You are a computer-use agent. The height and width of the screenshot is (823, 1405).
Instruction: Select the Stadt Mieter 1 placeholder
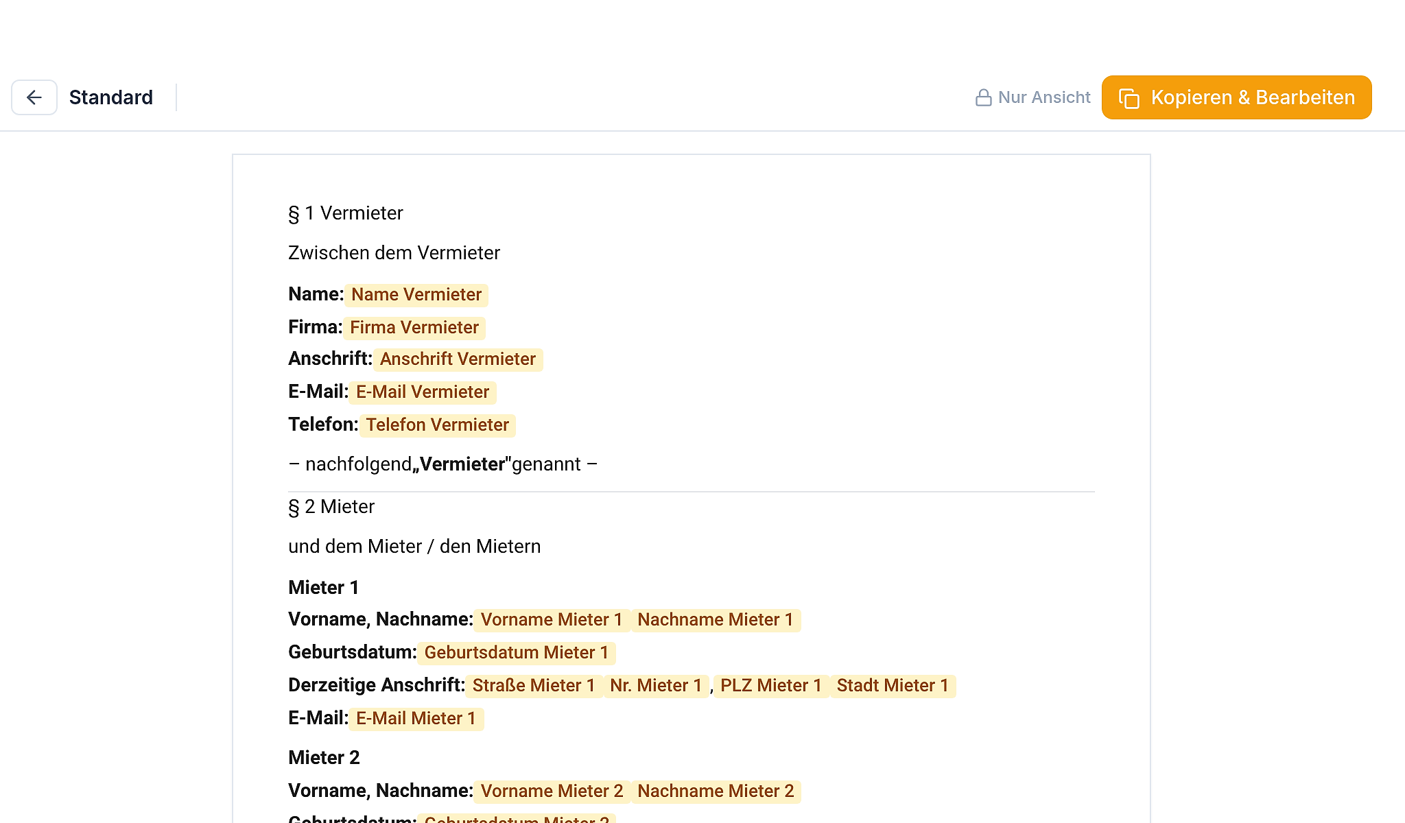(x=893, y=686)
